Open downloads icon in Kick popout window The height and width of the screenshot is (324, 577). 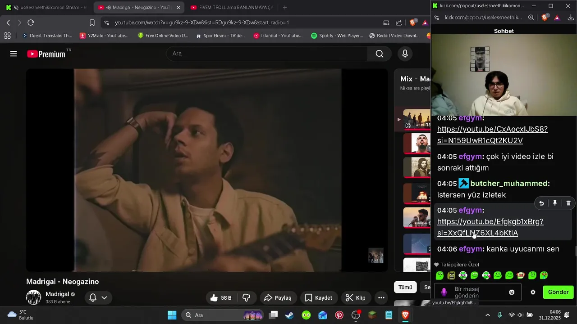coord(570,18)
